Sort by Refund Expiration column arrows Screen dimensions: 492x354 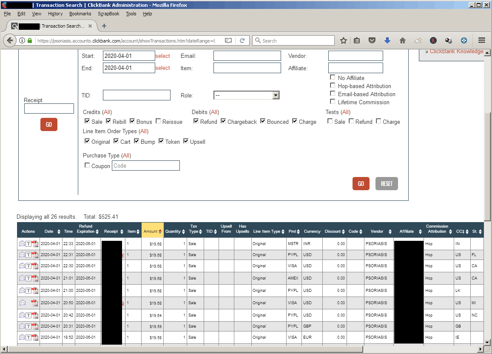[x=97, y=231]
